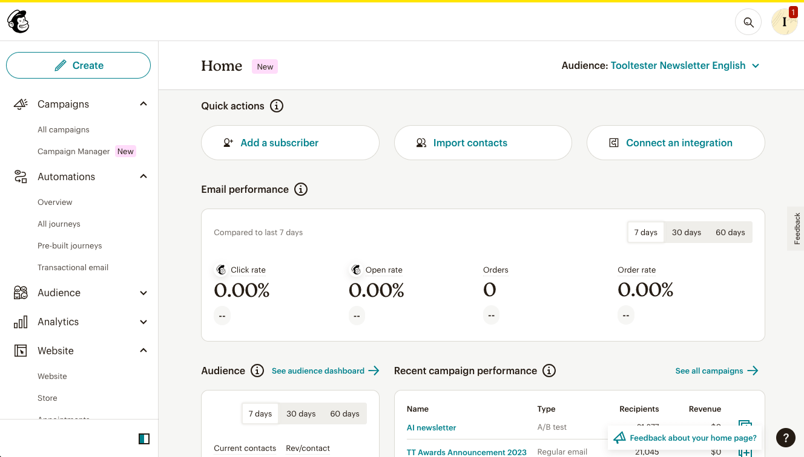Open Automations Overview

[54, 202]
